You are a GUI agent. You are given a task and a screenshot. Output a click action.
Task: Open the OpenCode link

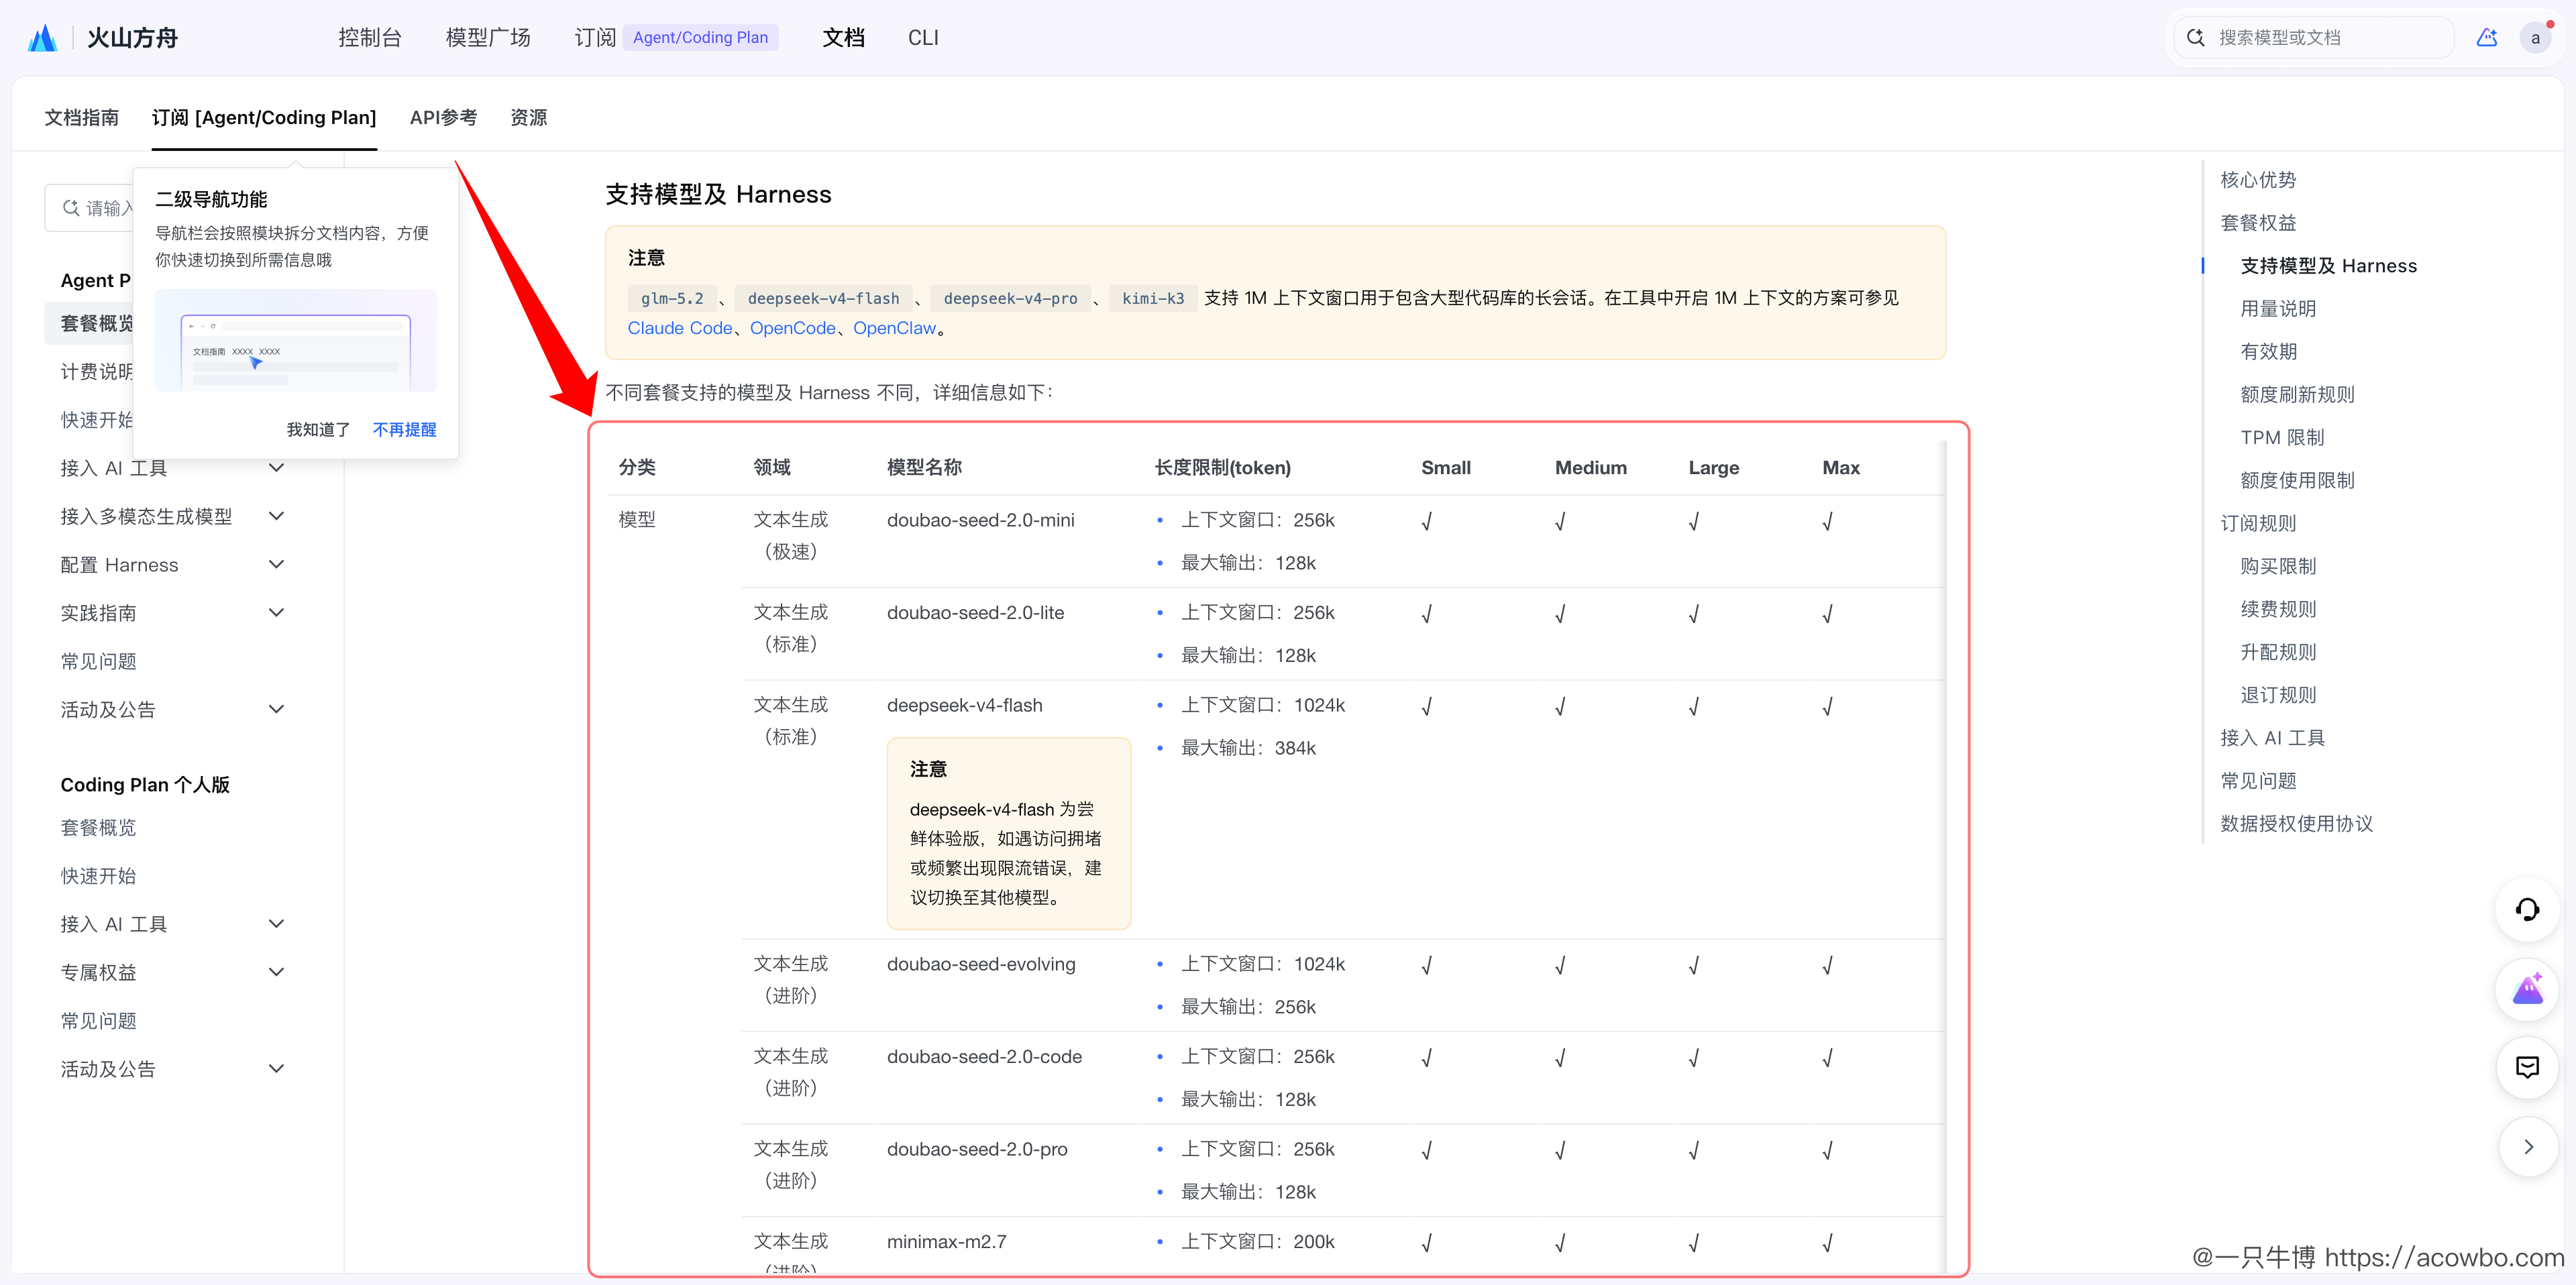[793, 328]
